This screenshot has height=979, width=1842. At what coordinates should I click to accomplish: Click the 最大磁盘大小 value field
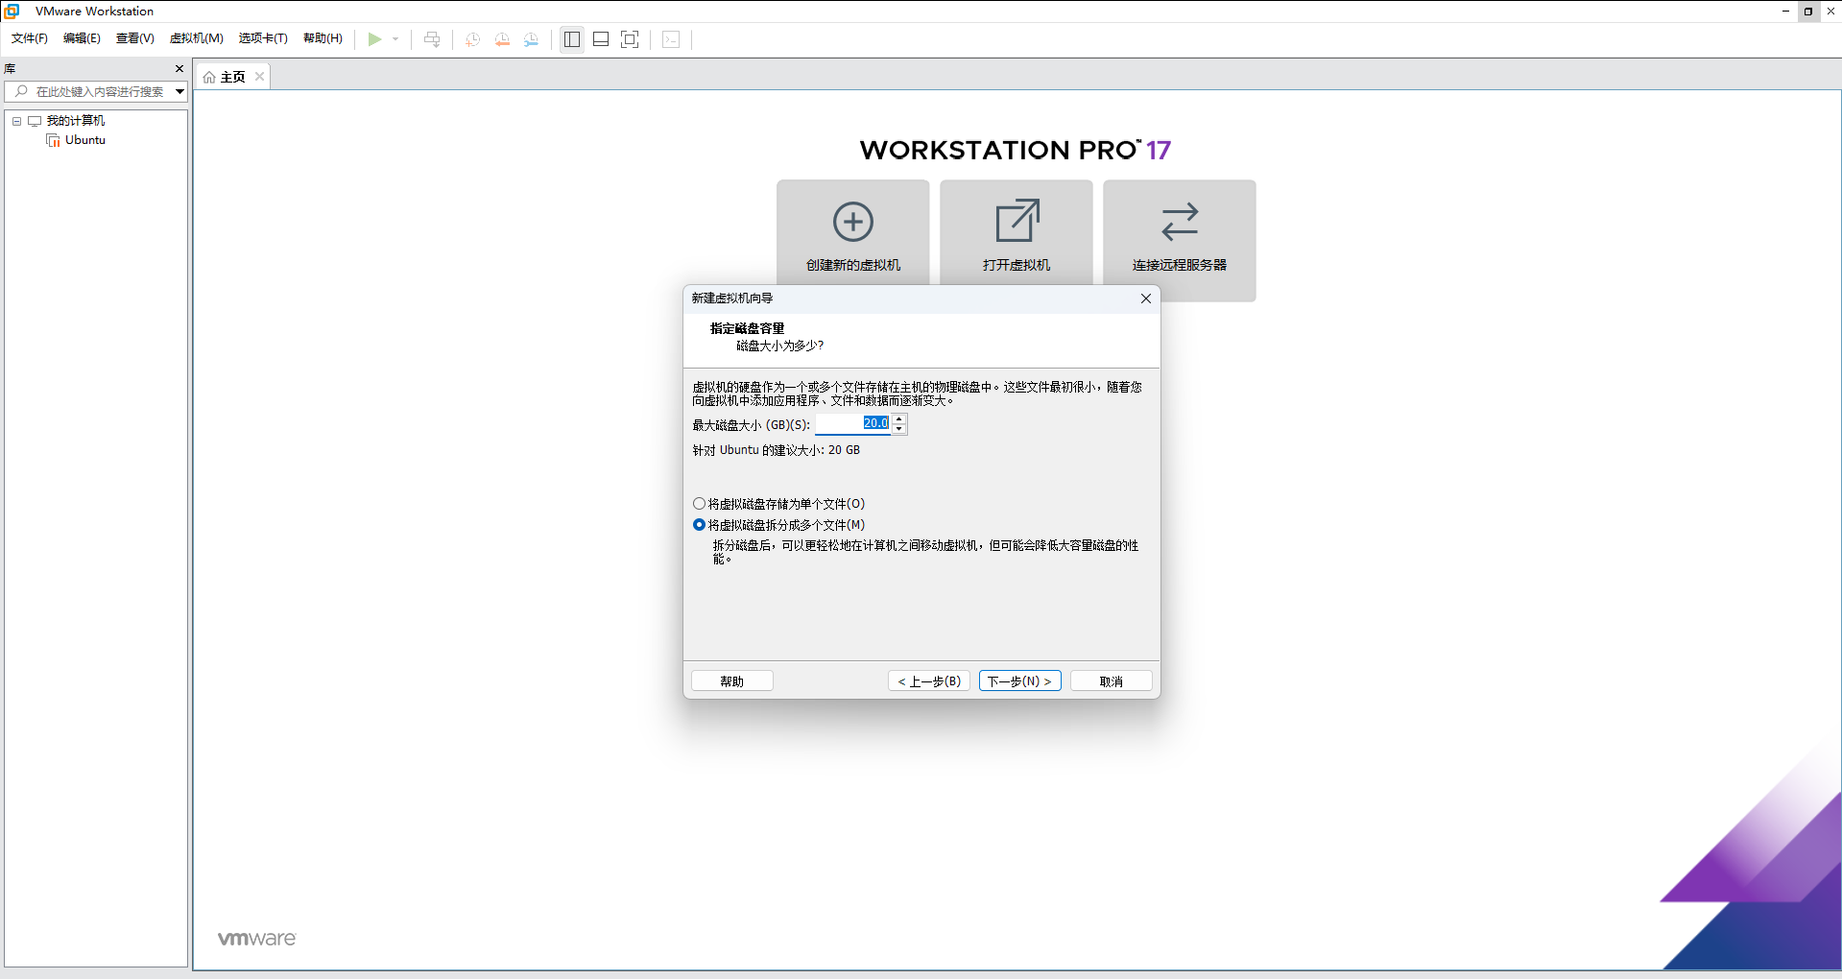(852, 423)
